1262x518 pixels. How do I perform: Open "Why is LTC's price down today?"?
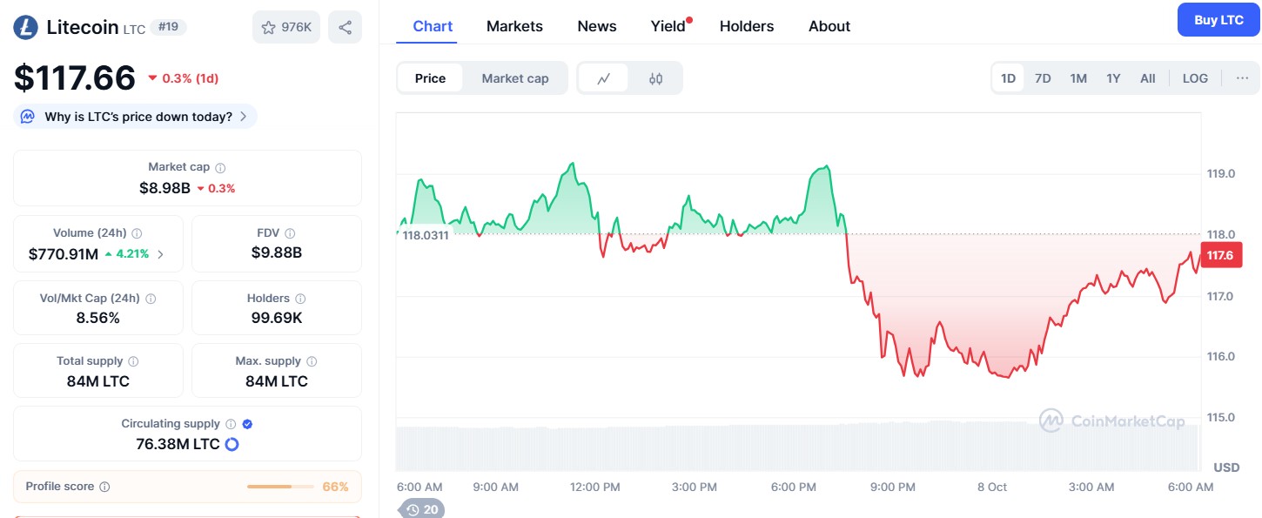[136, 117]
